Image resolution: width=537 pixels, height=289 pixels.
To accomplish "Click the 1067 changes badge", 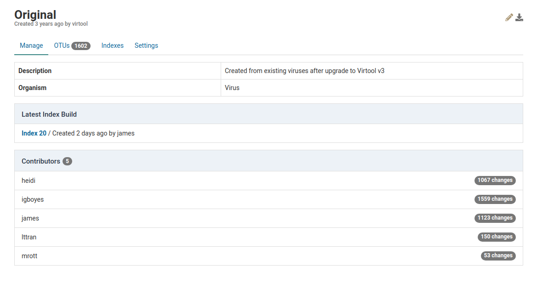I will tap(495, 181).
